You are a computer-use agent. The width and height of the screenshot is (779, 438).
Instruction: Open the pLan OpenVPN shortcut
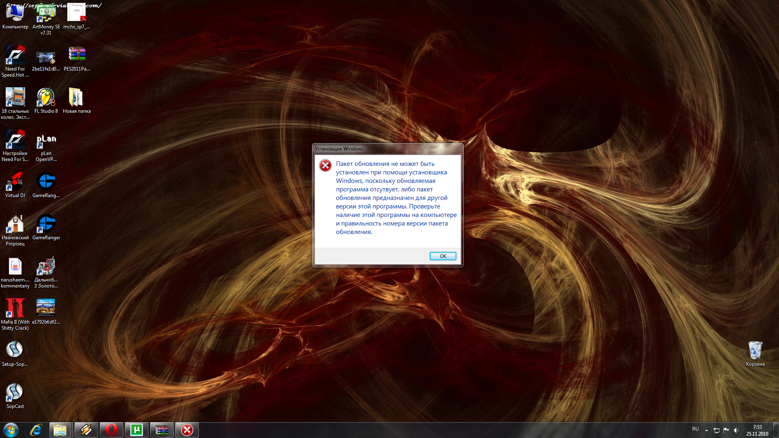[46, 140]
